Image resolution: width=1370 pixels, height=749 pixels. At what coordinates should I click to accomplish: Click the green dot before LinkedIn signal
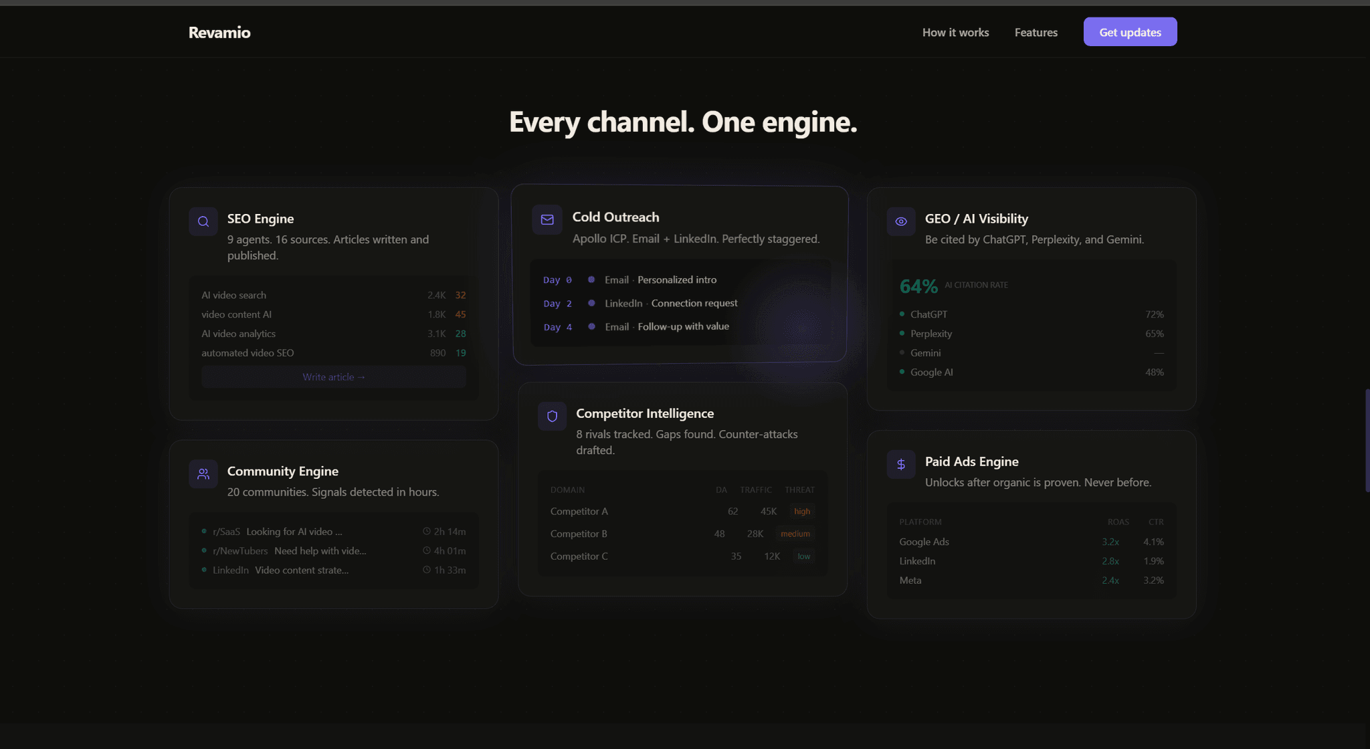click(x=204, y=570)
